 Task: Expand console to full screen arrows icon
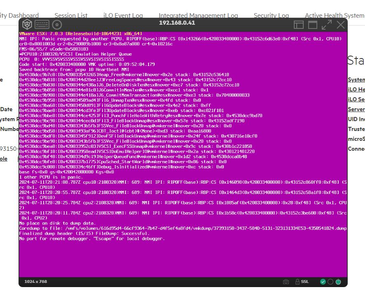327,25
